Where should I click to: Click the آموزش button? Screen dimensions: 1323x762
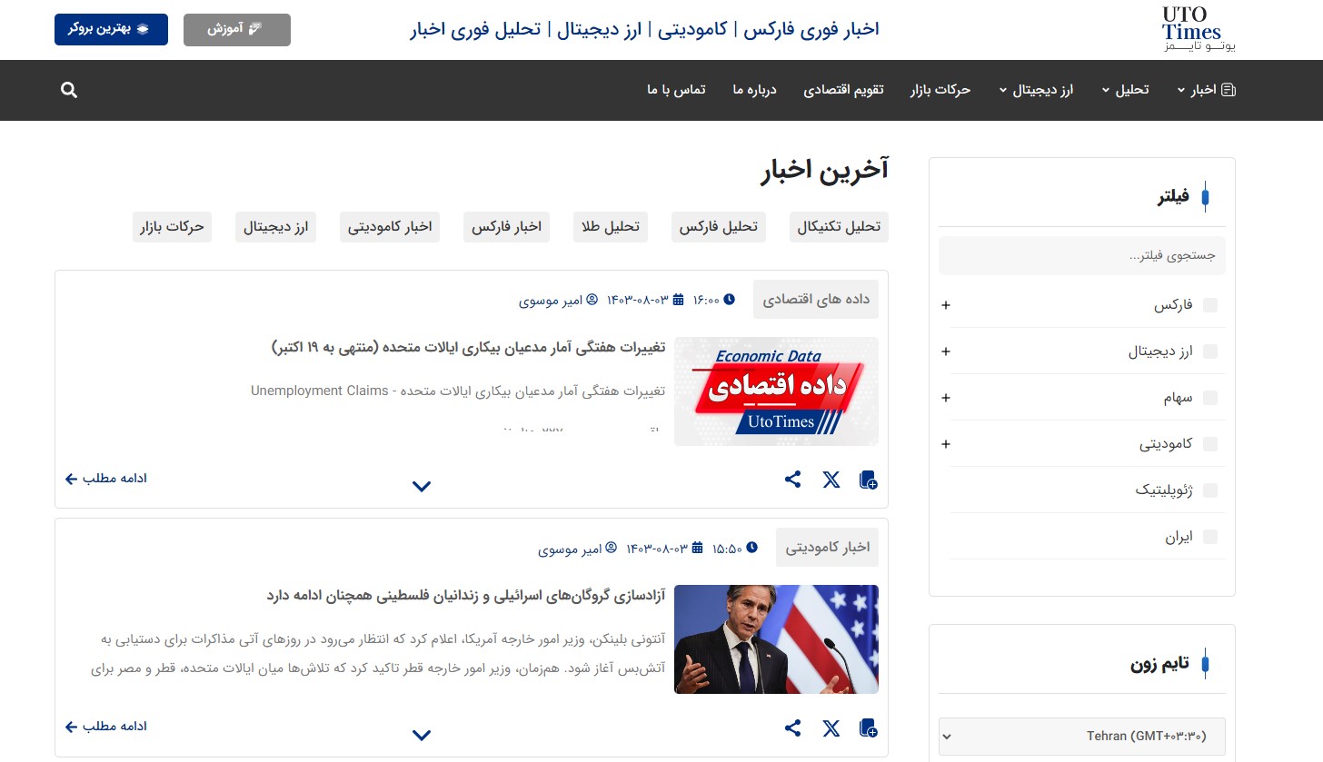(237, 29)
